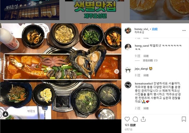Open jeju_dangi's profile avatar
Image resolution: width=189 pixels, height=133 pixels.
(128, 70)
